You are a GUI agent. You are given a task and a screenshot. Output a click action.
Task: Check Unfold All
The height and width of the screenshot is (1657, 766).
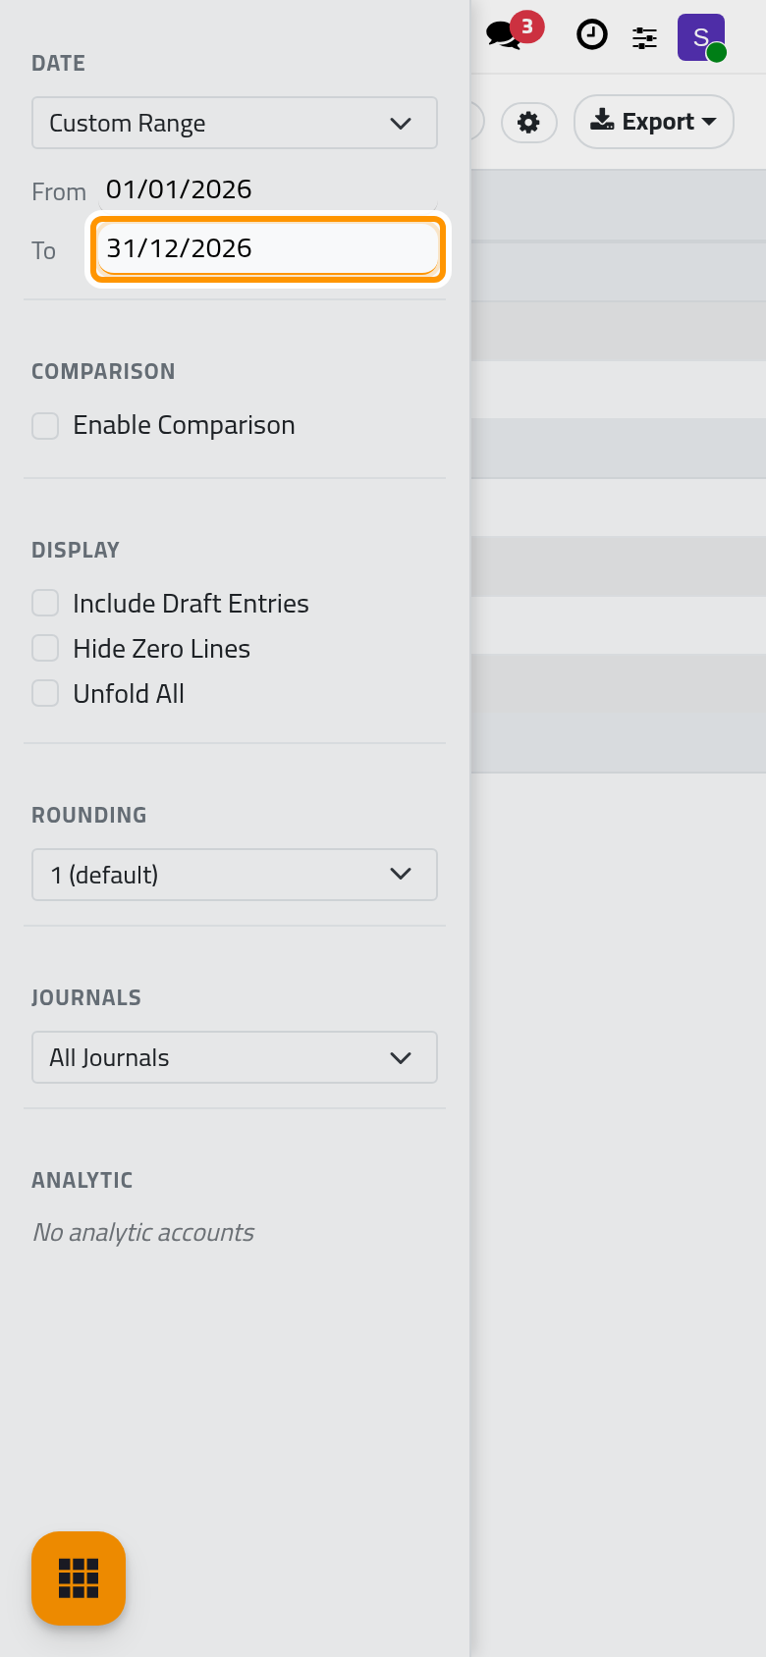[x=45, y=693]
